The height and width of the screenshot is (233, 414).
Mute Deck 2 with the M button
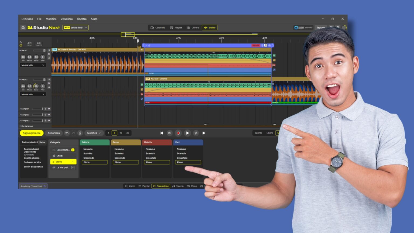tap(49, 83)
